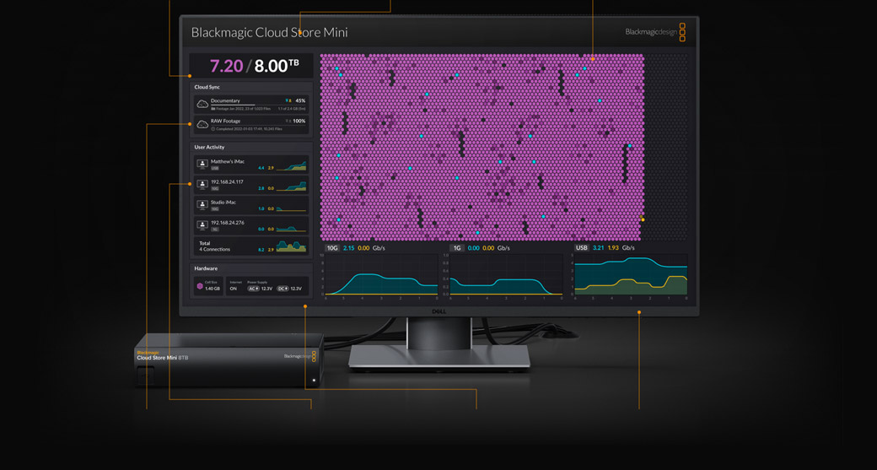Click the User Activity section header

(210, 148)
